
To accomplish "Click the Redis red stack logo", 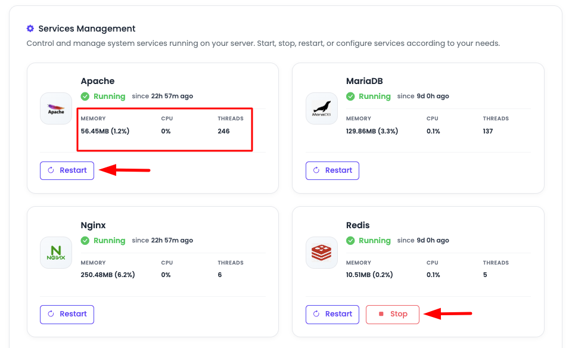I will point(322,253).
